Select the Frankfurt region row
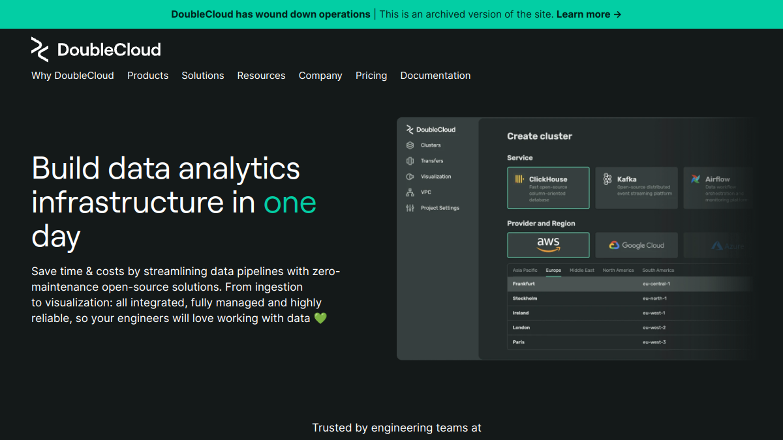This screenshot has width=783, height=440. pos(630,284)
